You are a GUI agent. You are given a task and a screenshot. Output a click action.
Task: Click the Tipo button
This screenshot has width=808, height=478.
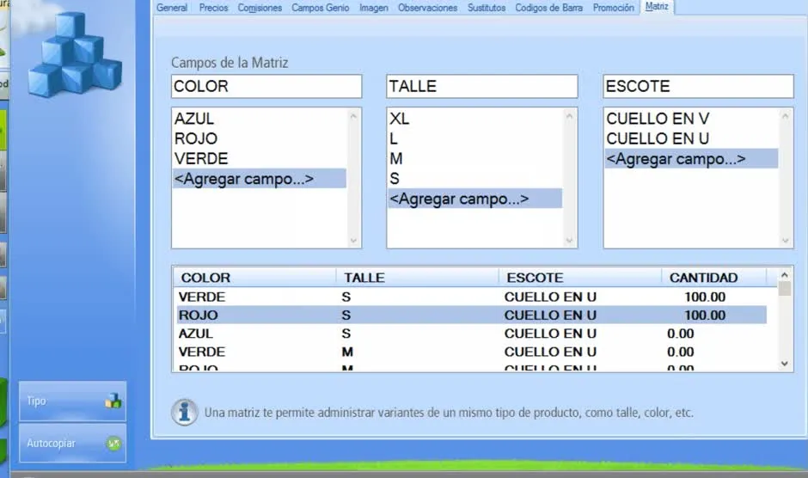pos(73,401)
